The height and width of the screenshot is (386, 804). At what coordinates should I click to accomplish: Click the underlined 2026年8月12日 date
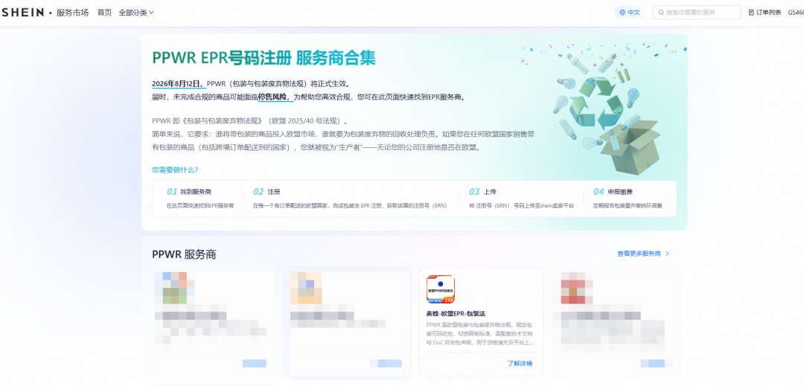(179, 83)
